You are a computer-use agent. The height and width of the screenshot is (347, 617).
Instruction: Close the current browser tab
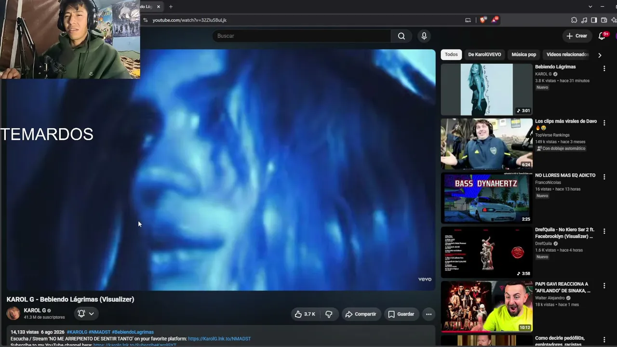coord(158,7)
